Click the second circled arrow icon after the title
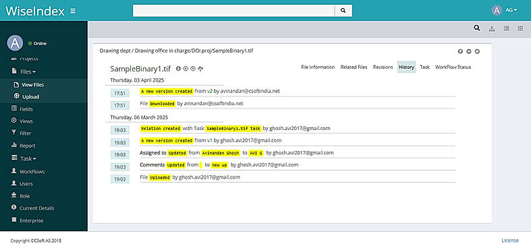The image size is (531, 248). 193,69
